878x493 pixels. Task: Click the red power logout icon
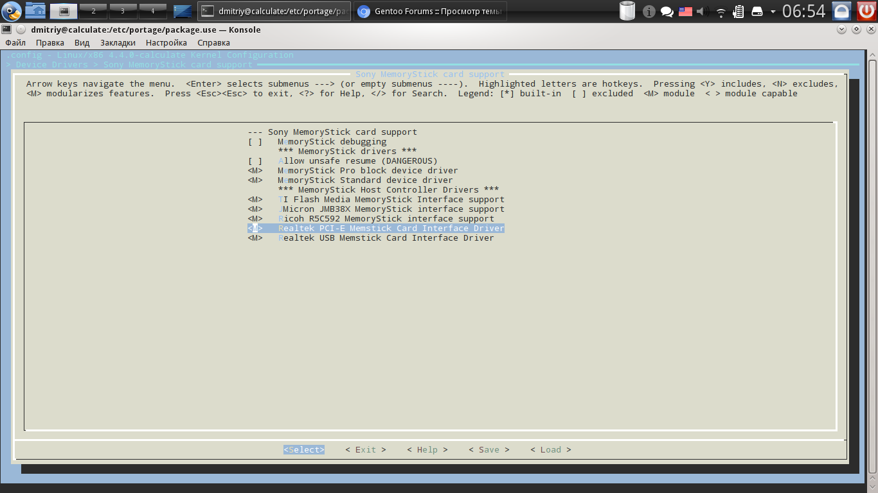(866, 11)
